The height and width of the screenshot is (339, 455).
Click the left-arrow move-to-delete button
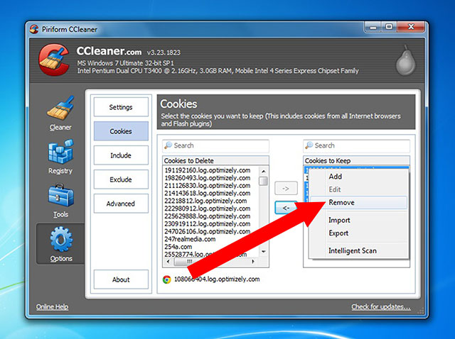pyautogui.click(x=286, y=208)
